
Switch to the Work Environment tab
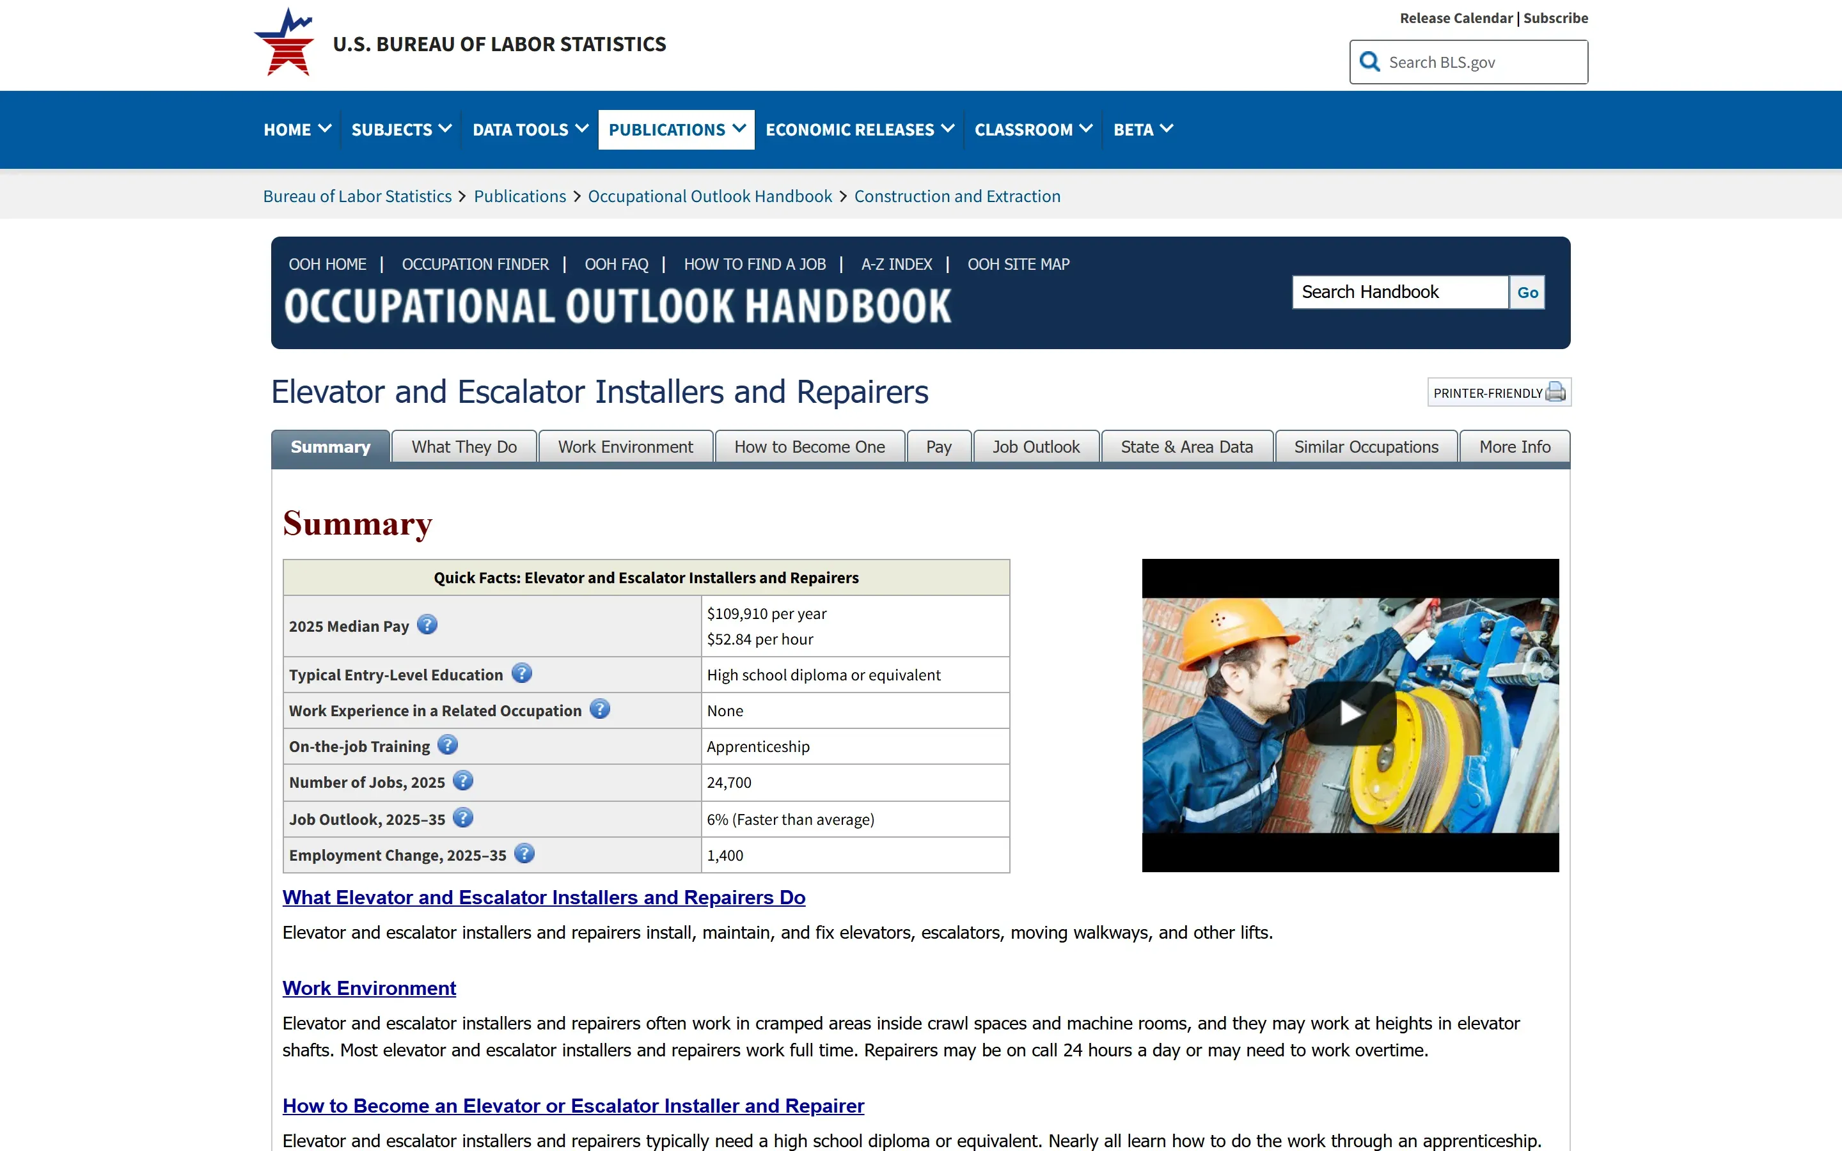626,447
